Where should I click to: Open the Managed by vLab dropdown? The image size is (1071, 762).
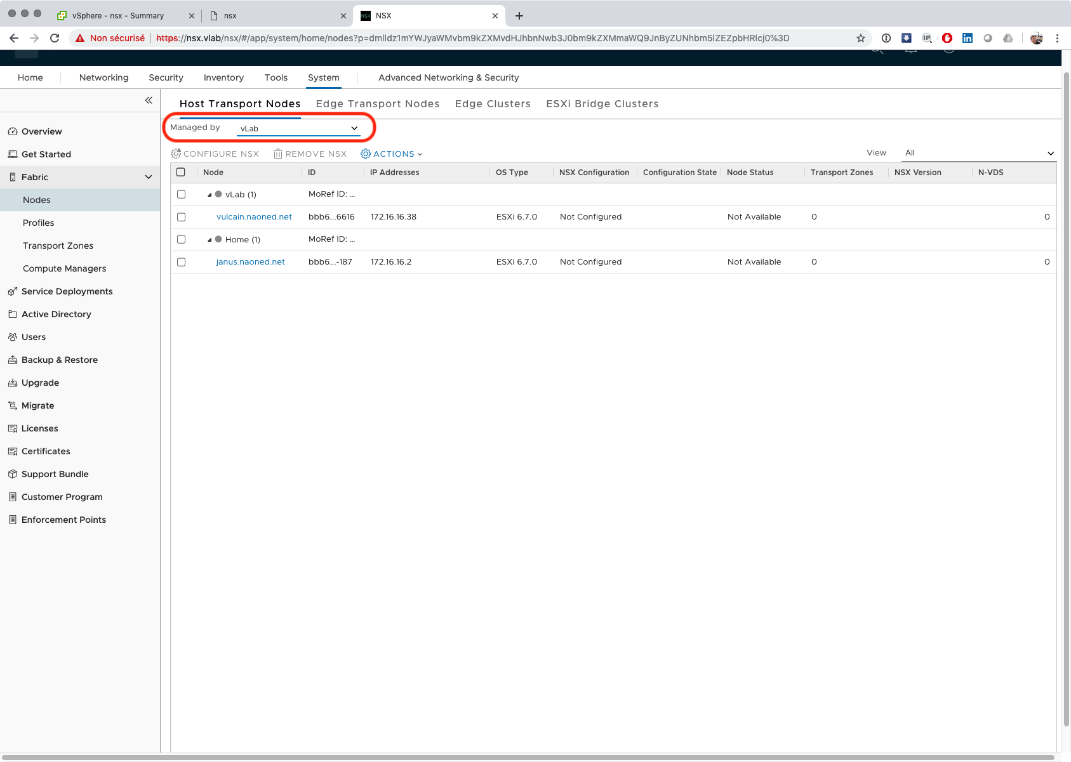coord(298,128)
